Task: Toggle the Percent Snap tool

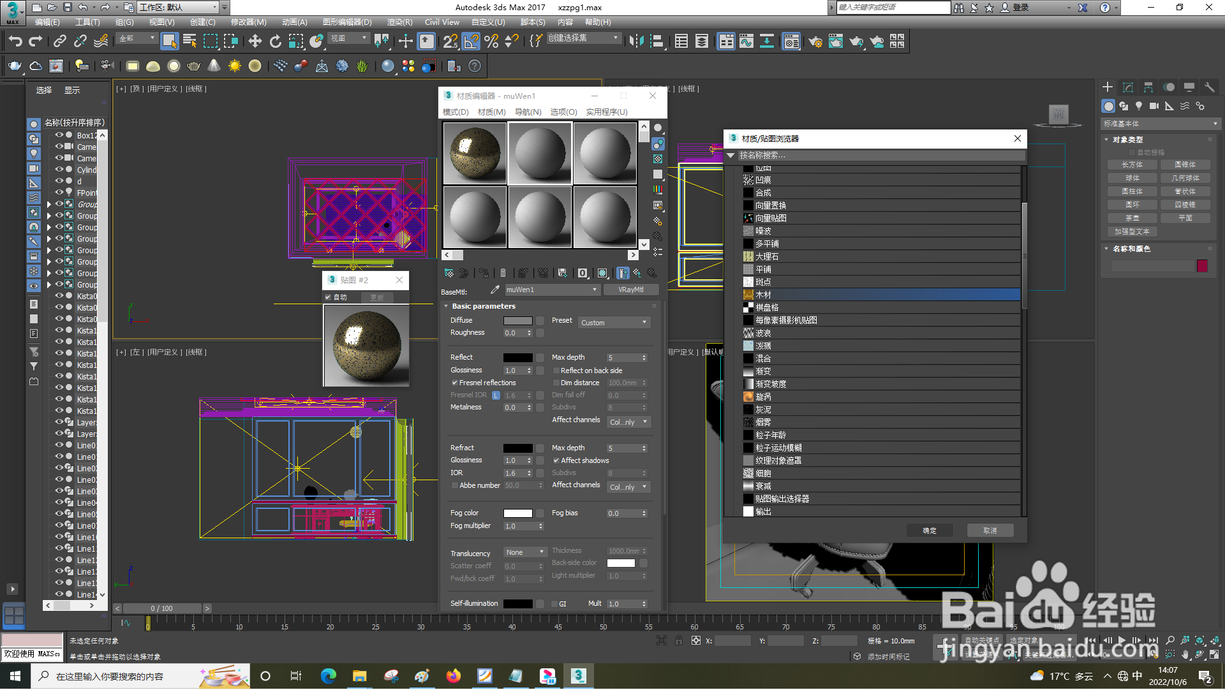Action: click(x=491, y=41)
